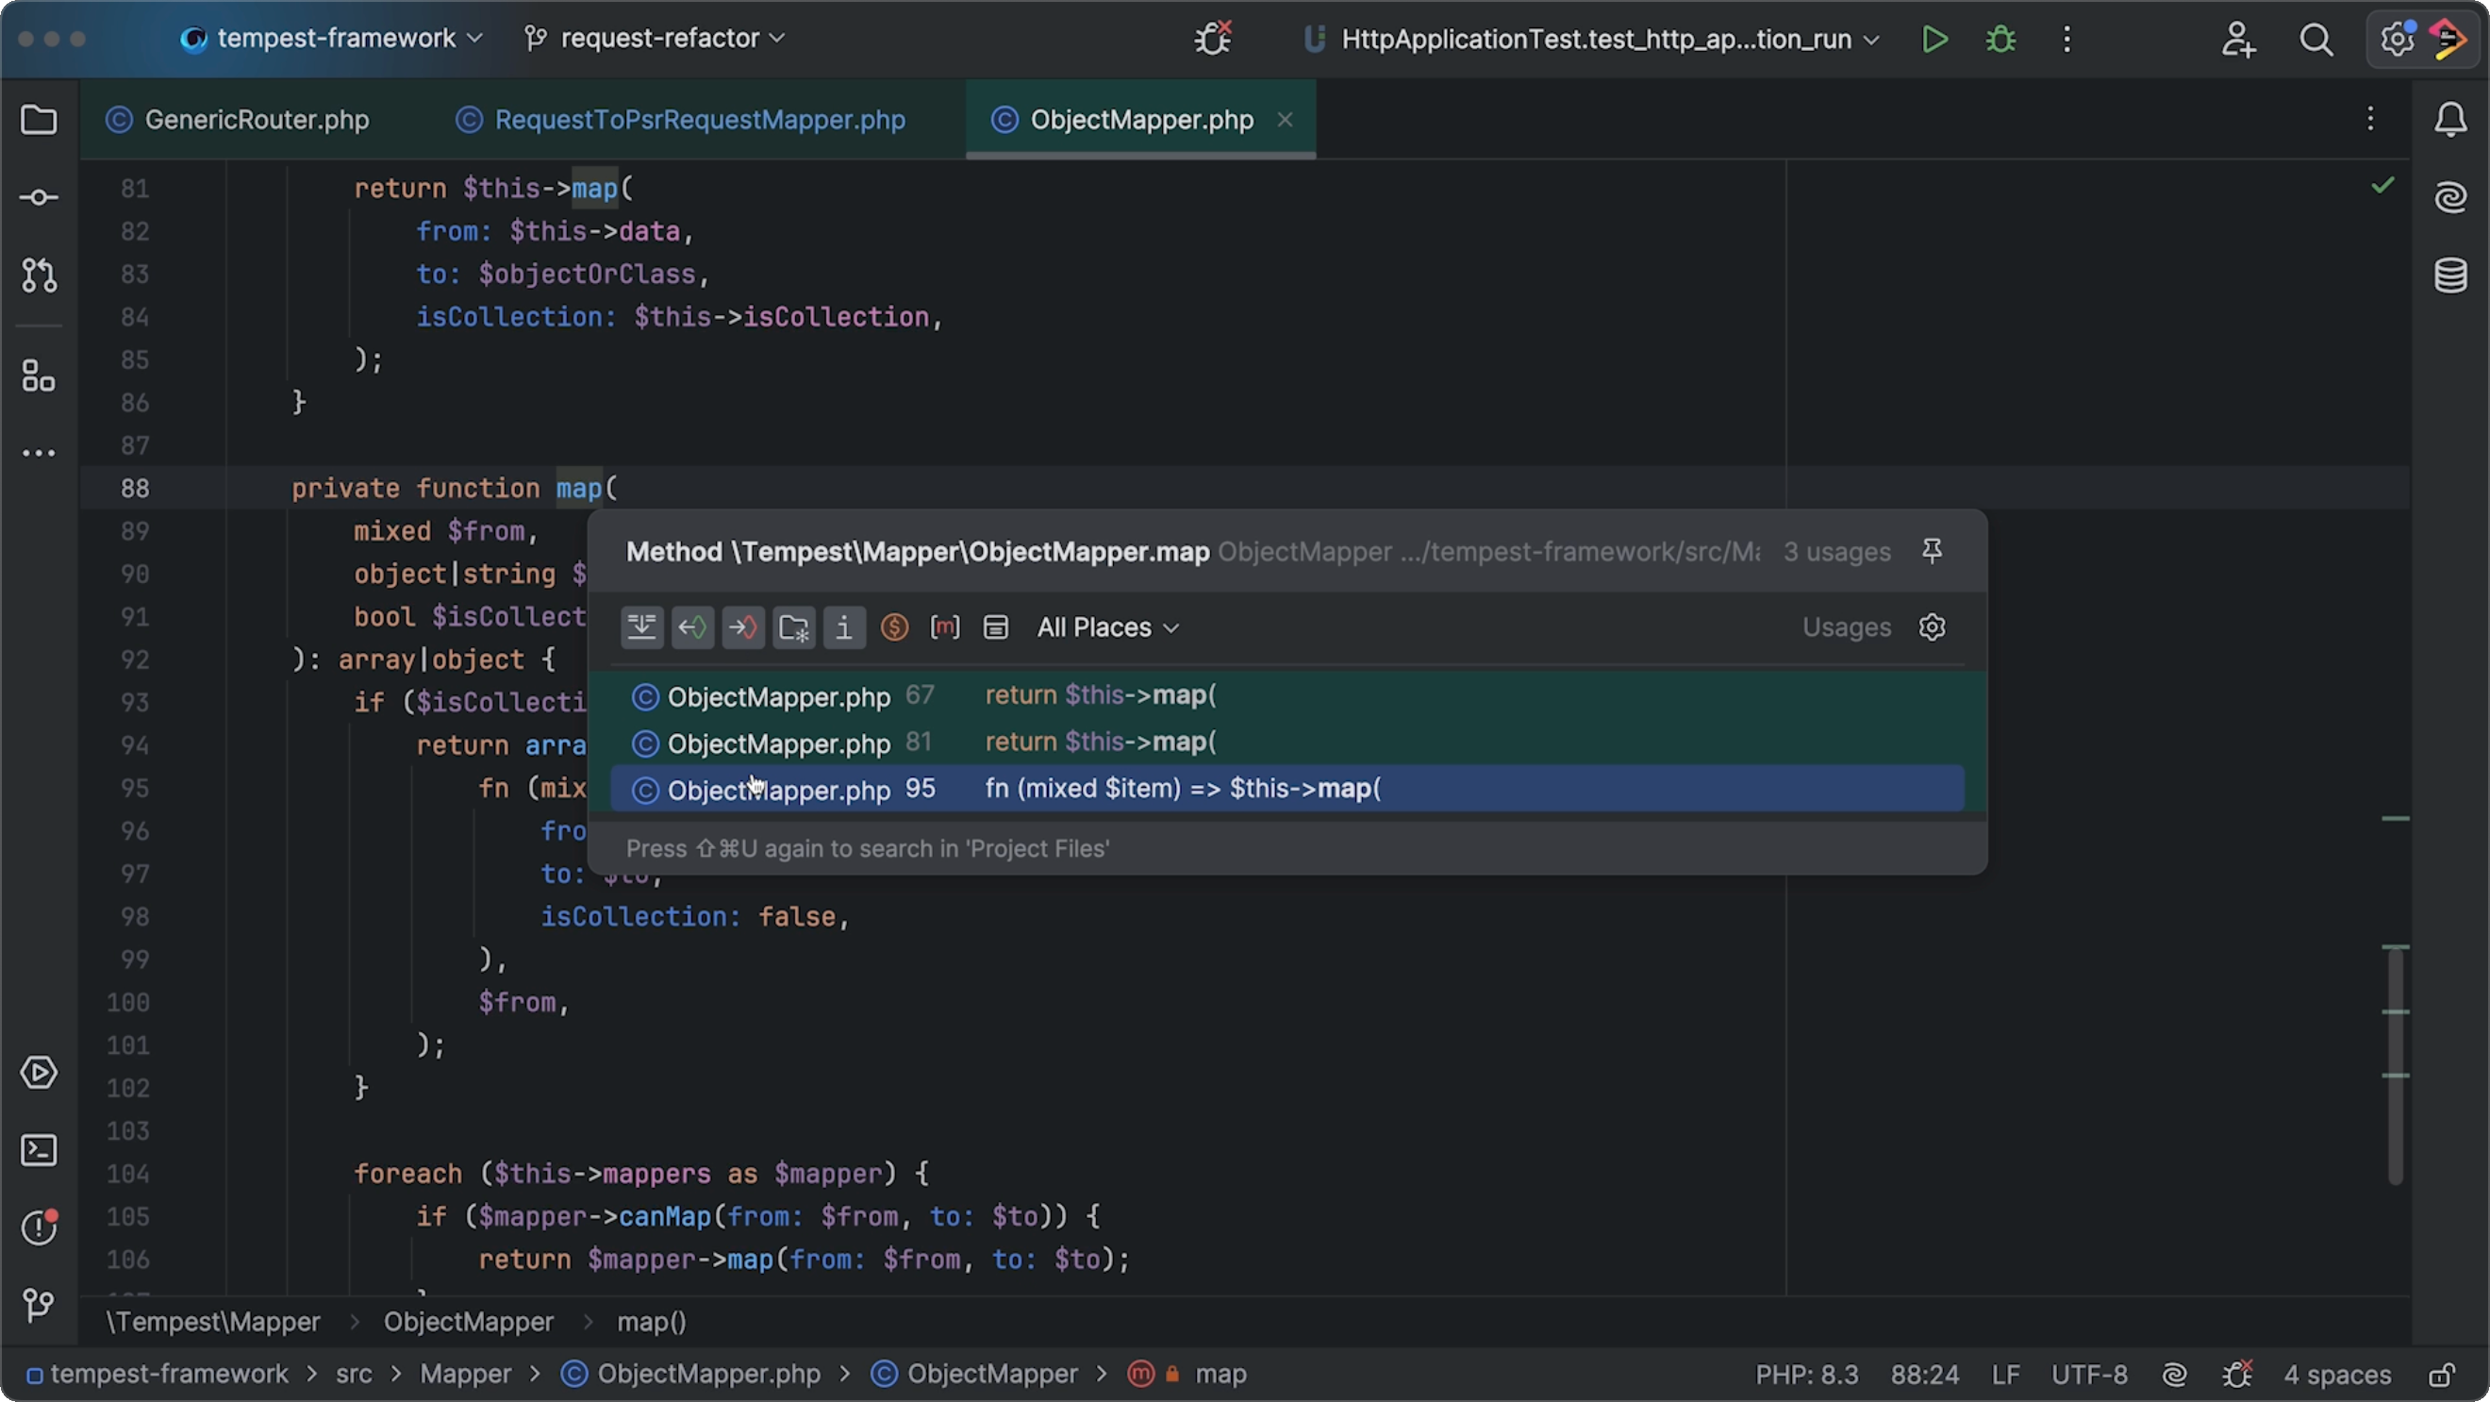Show more tool windows ellipsis in left sidebar
2490x1402 pixels.
(39, 453)
